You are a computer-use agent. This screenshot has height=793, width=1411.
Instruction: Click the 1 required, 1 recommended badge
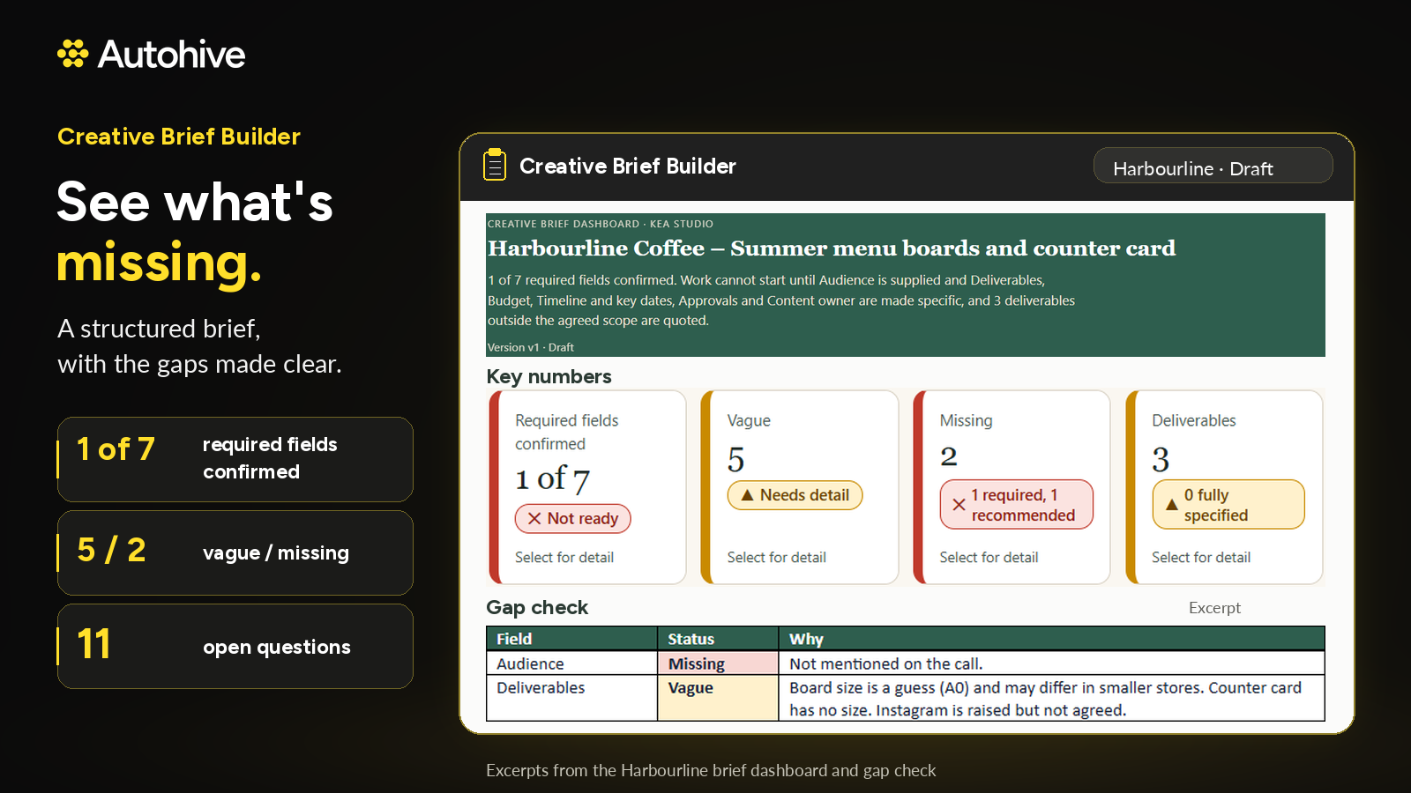click(x=1016, y=505)
